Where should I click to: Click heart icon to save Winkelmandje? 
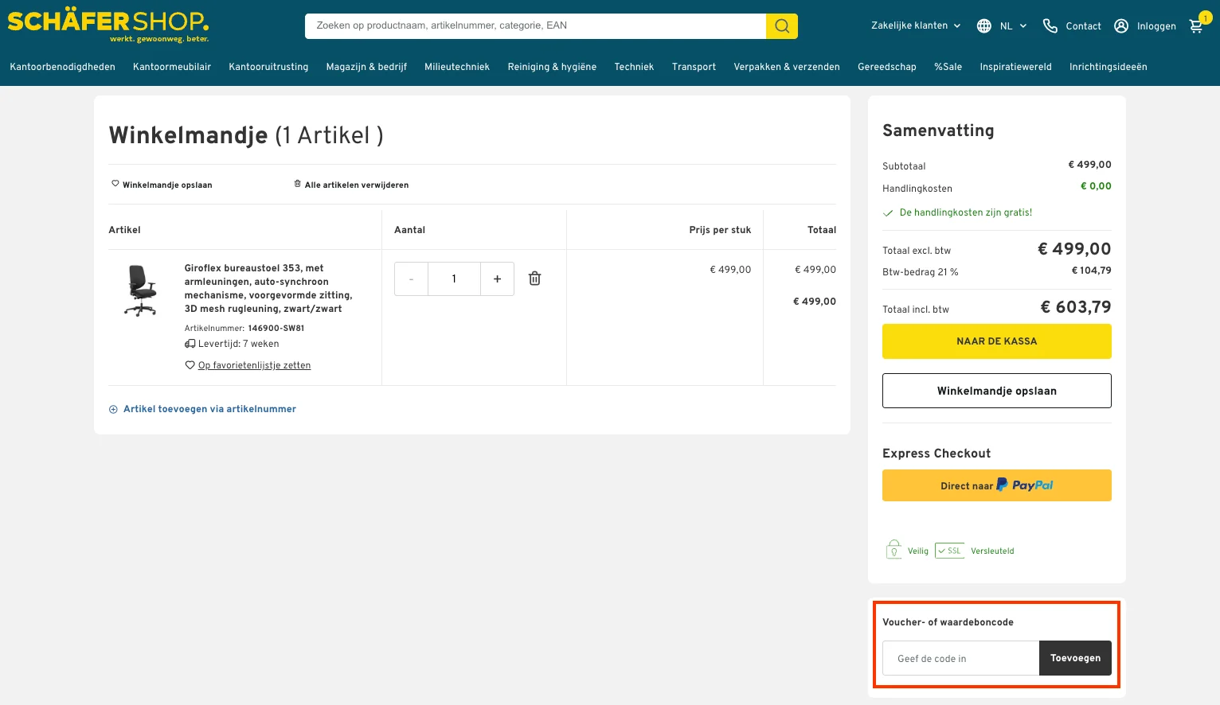(x=115, y=184)
